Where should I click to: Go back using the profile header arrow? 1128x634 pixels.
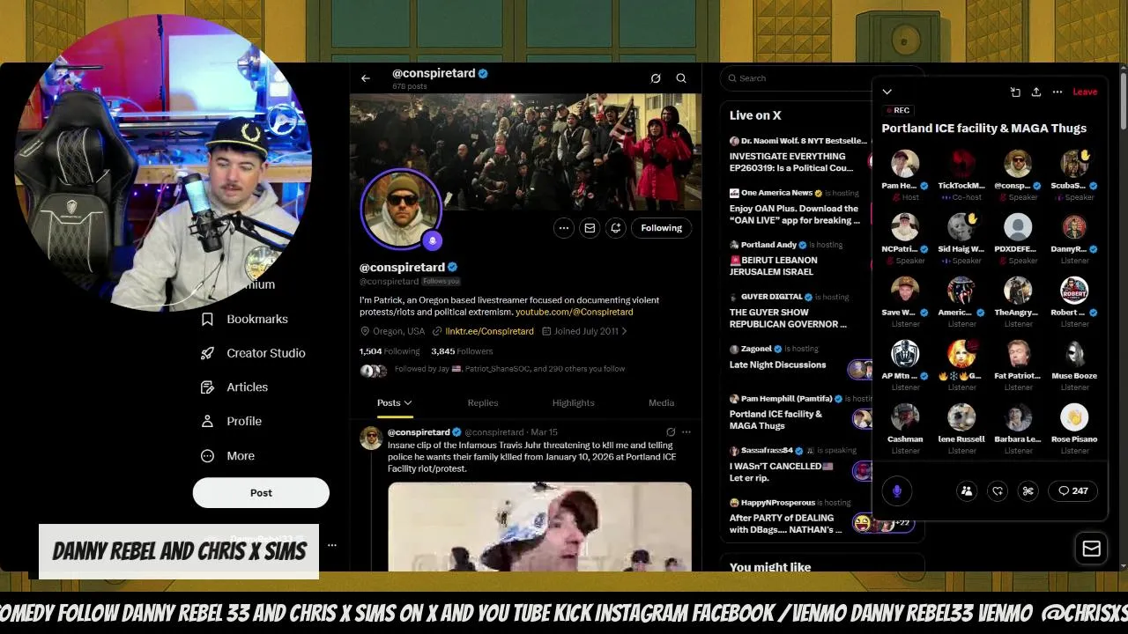pyautogui.click(x=366, y=78)
